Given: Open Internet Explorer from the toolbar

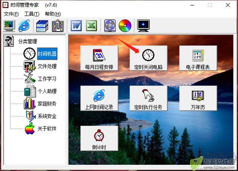Looking at the screenshot, I should [x=24, y=26].
